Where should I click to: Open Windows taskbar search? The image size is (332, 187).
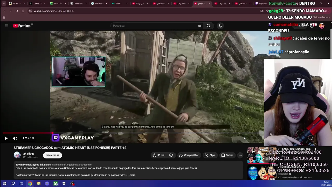(13, 184)
